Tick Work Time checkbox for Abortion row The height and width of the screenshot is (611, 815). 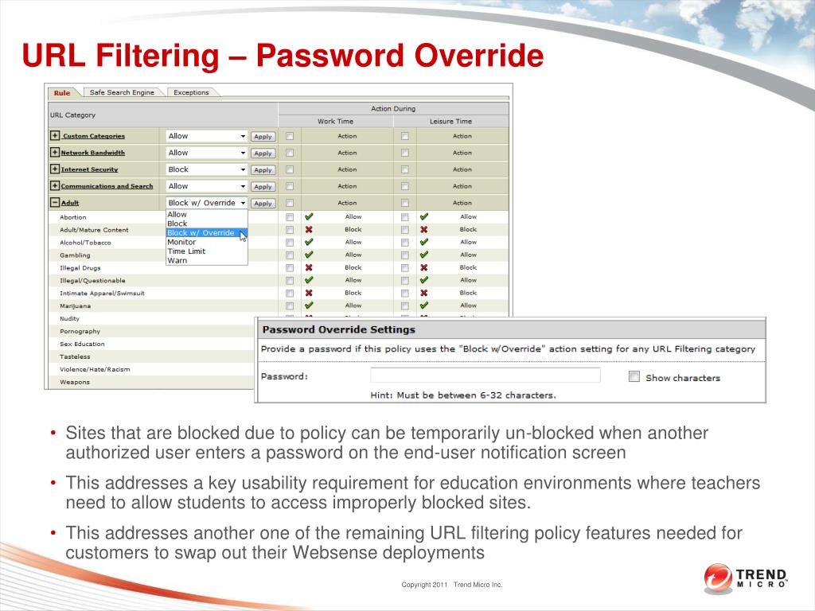(x=290, y=217)
